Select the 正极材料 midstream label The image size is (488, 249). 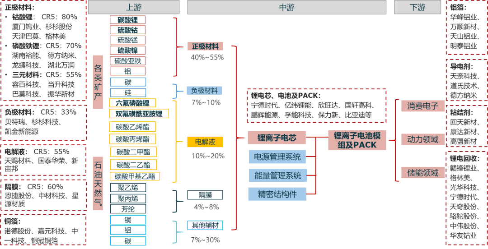(205, 46)
